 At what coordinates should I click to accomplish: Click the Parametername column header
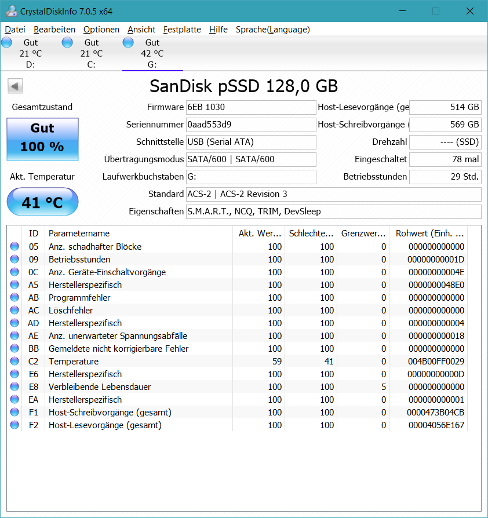tap(139, 234)
